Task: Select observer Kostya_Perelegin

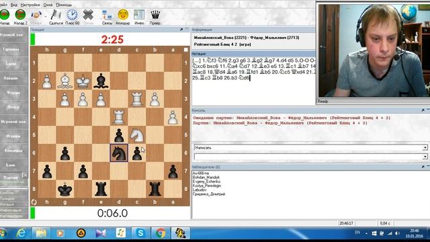Action: tap(206, 186)
